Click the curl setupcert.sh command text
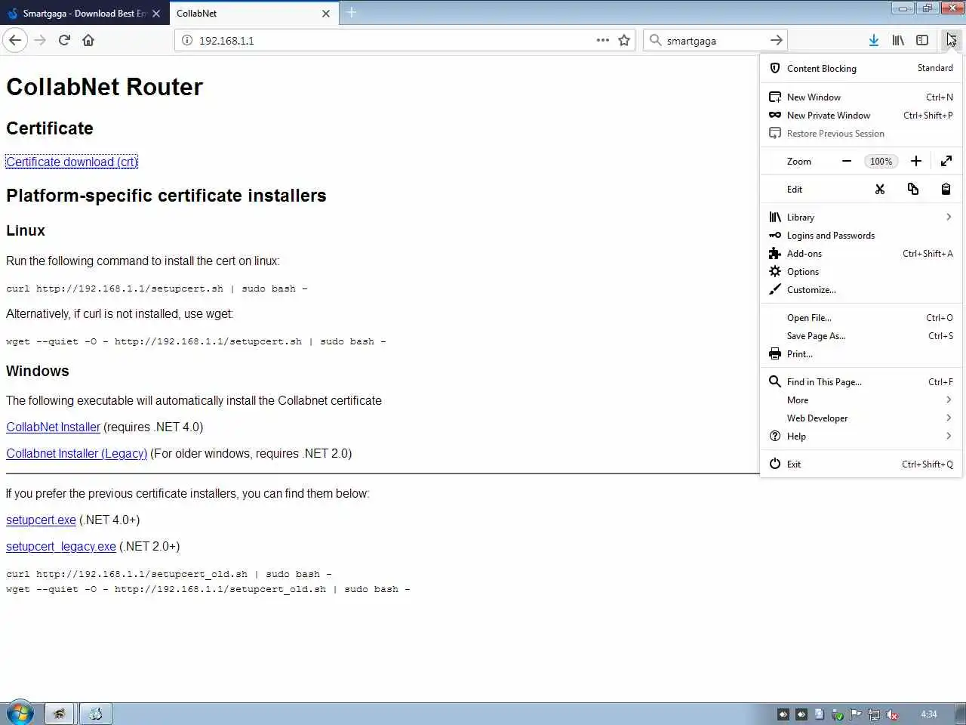The image size is (966, 725). (157, 288)
